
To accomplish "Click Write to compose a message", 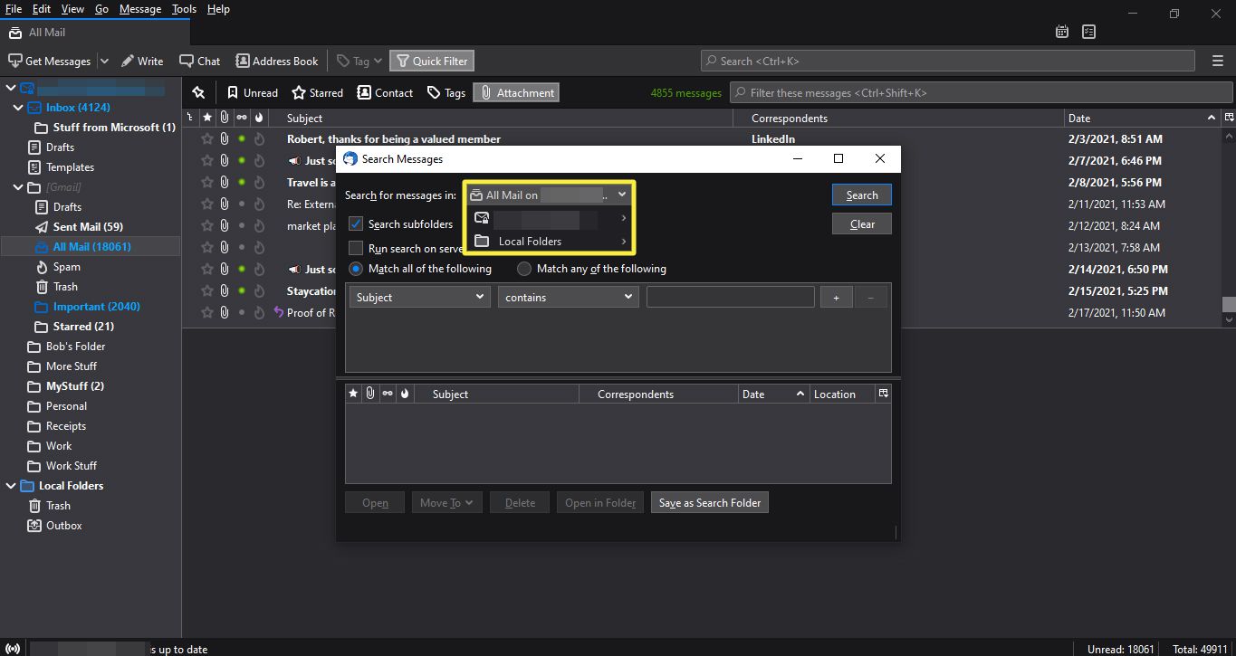I will tap(142, 61).
